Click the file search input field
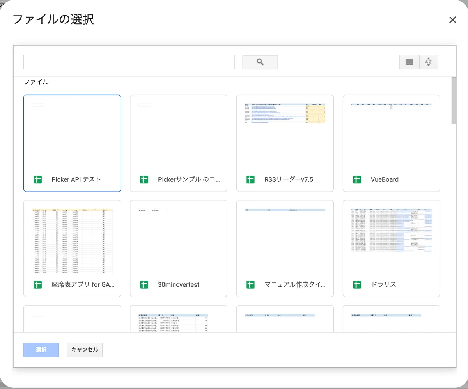 [x=129, y=62]
